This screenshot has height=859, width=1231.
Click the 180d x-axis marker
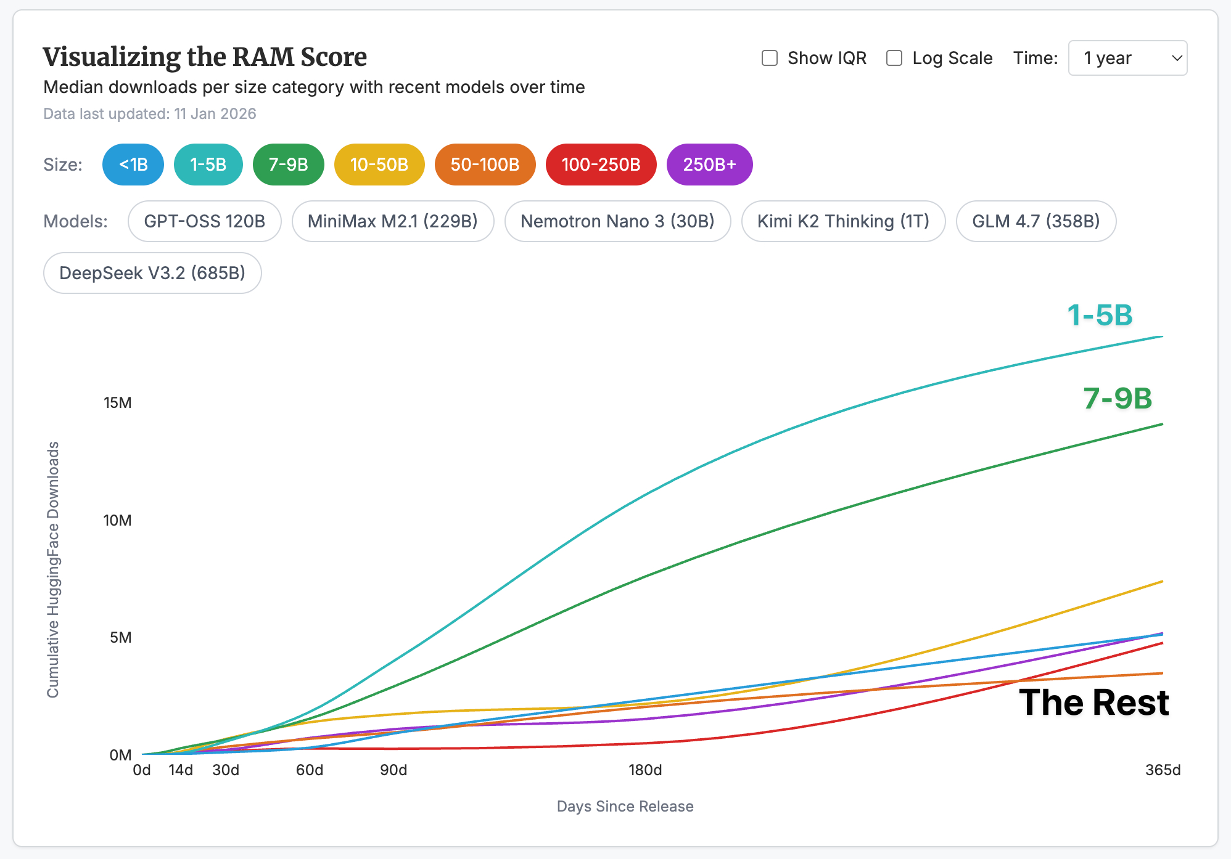(x=645, y=770)
